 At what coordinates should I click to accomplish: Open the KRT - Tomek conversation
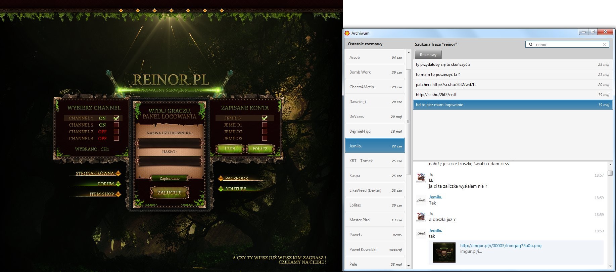pos(375,161)
